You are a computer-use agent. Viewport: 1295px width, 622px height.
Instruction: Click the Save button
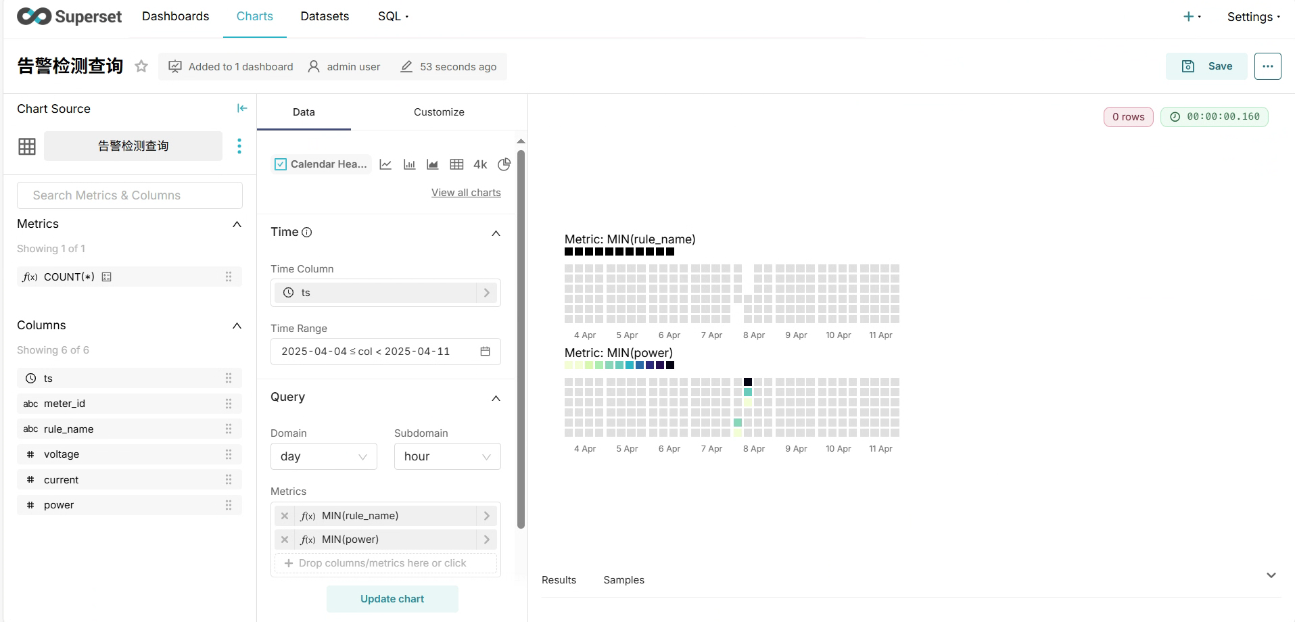click(1206, 66)
